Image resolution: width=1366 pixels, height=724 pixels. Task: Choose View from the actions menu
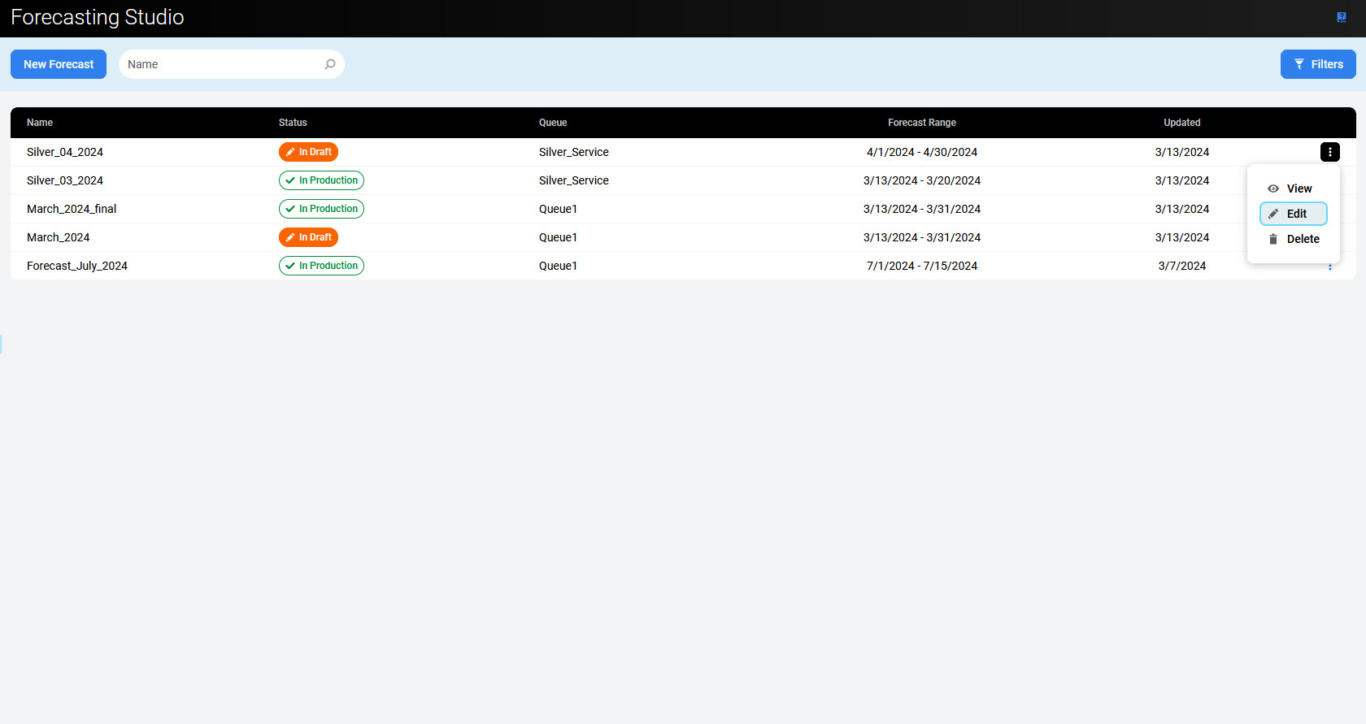pyautogui.click(x=1293, y=189)
